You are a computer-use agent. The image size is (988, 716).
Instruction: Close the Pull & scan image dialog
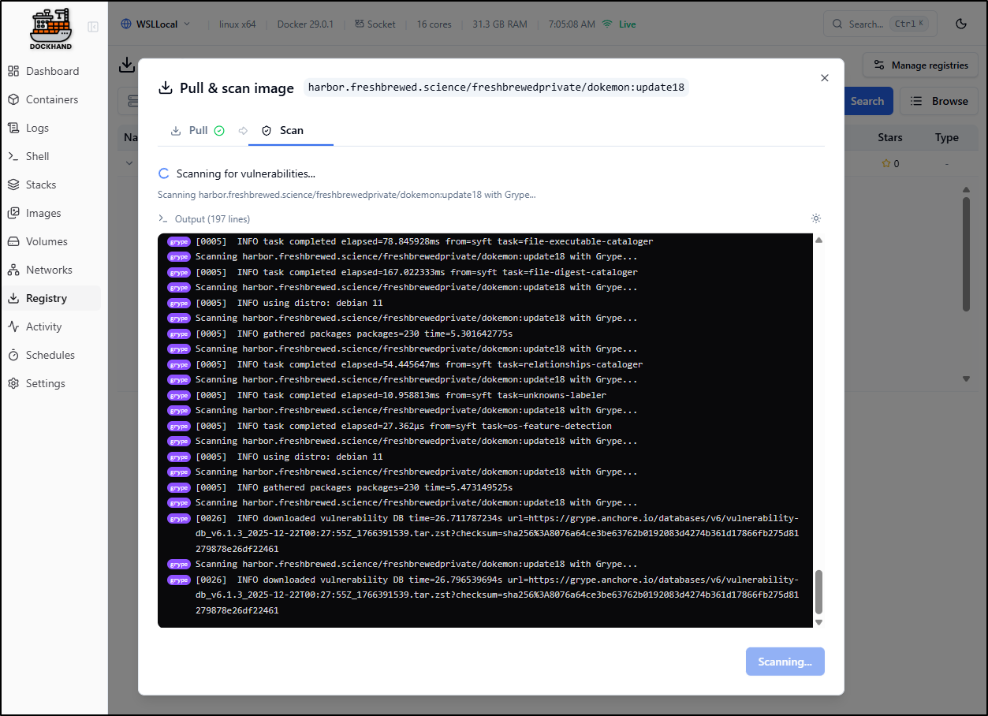(824, 78)
